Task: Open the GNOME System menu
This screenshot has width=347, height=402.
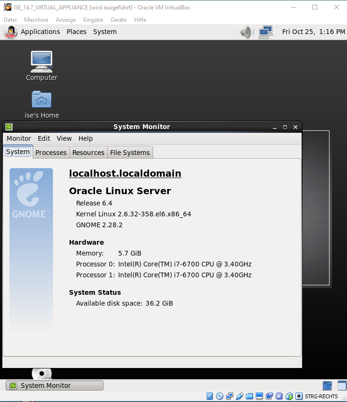Action: click(x=105, y=32)
